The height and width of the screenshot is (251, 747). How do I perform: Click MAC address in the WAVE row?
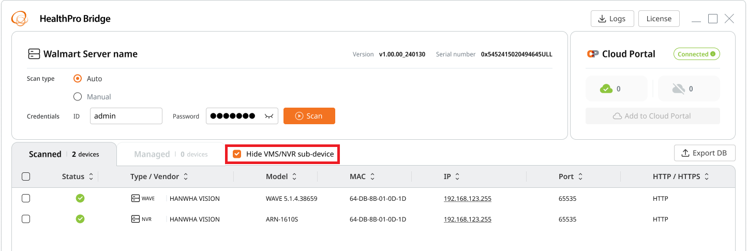pyautogui.click(x=378, y=198)
